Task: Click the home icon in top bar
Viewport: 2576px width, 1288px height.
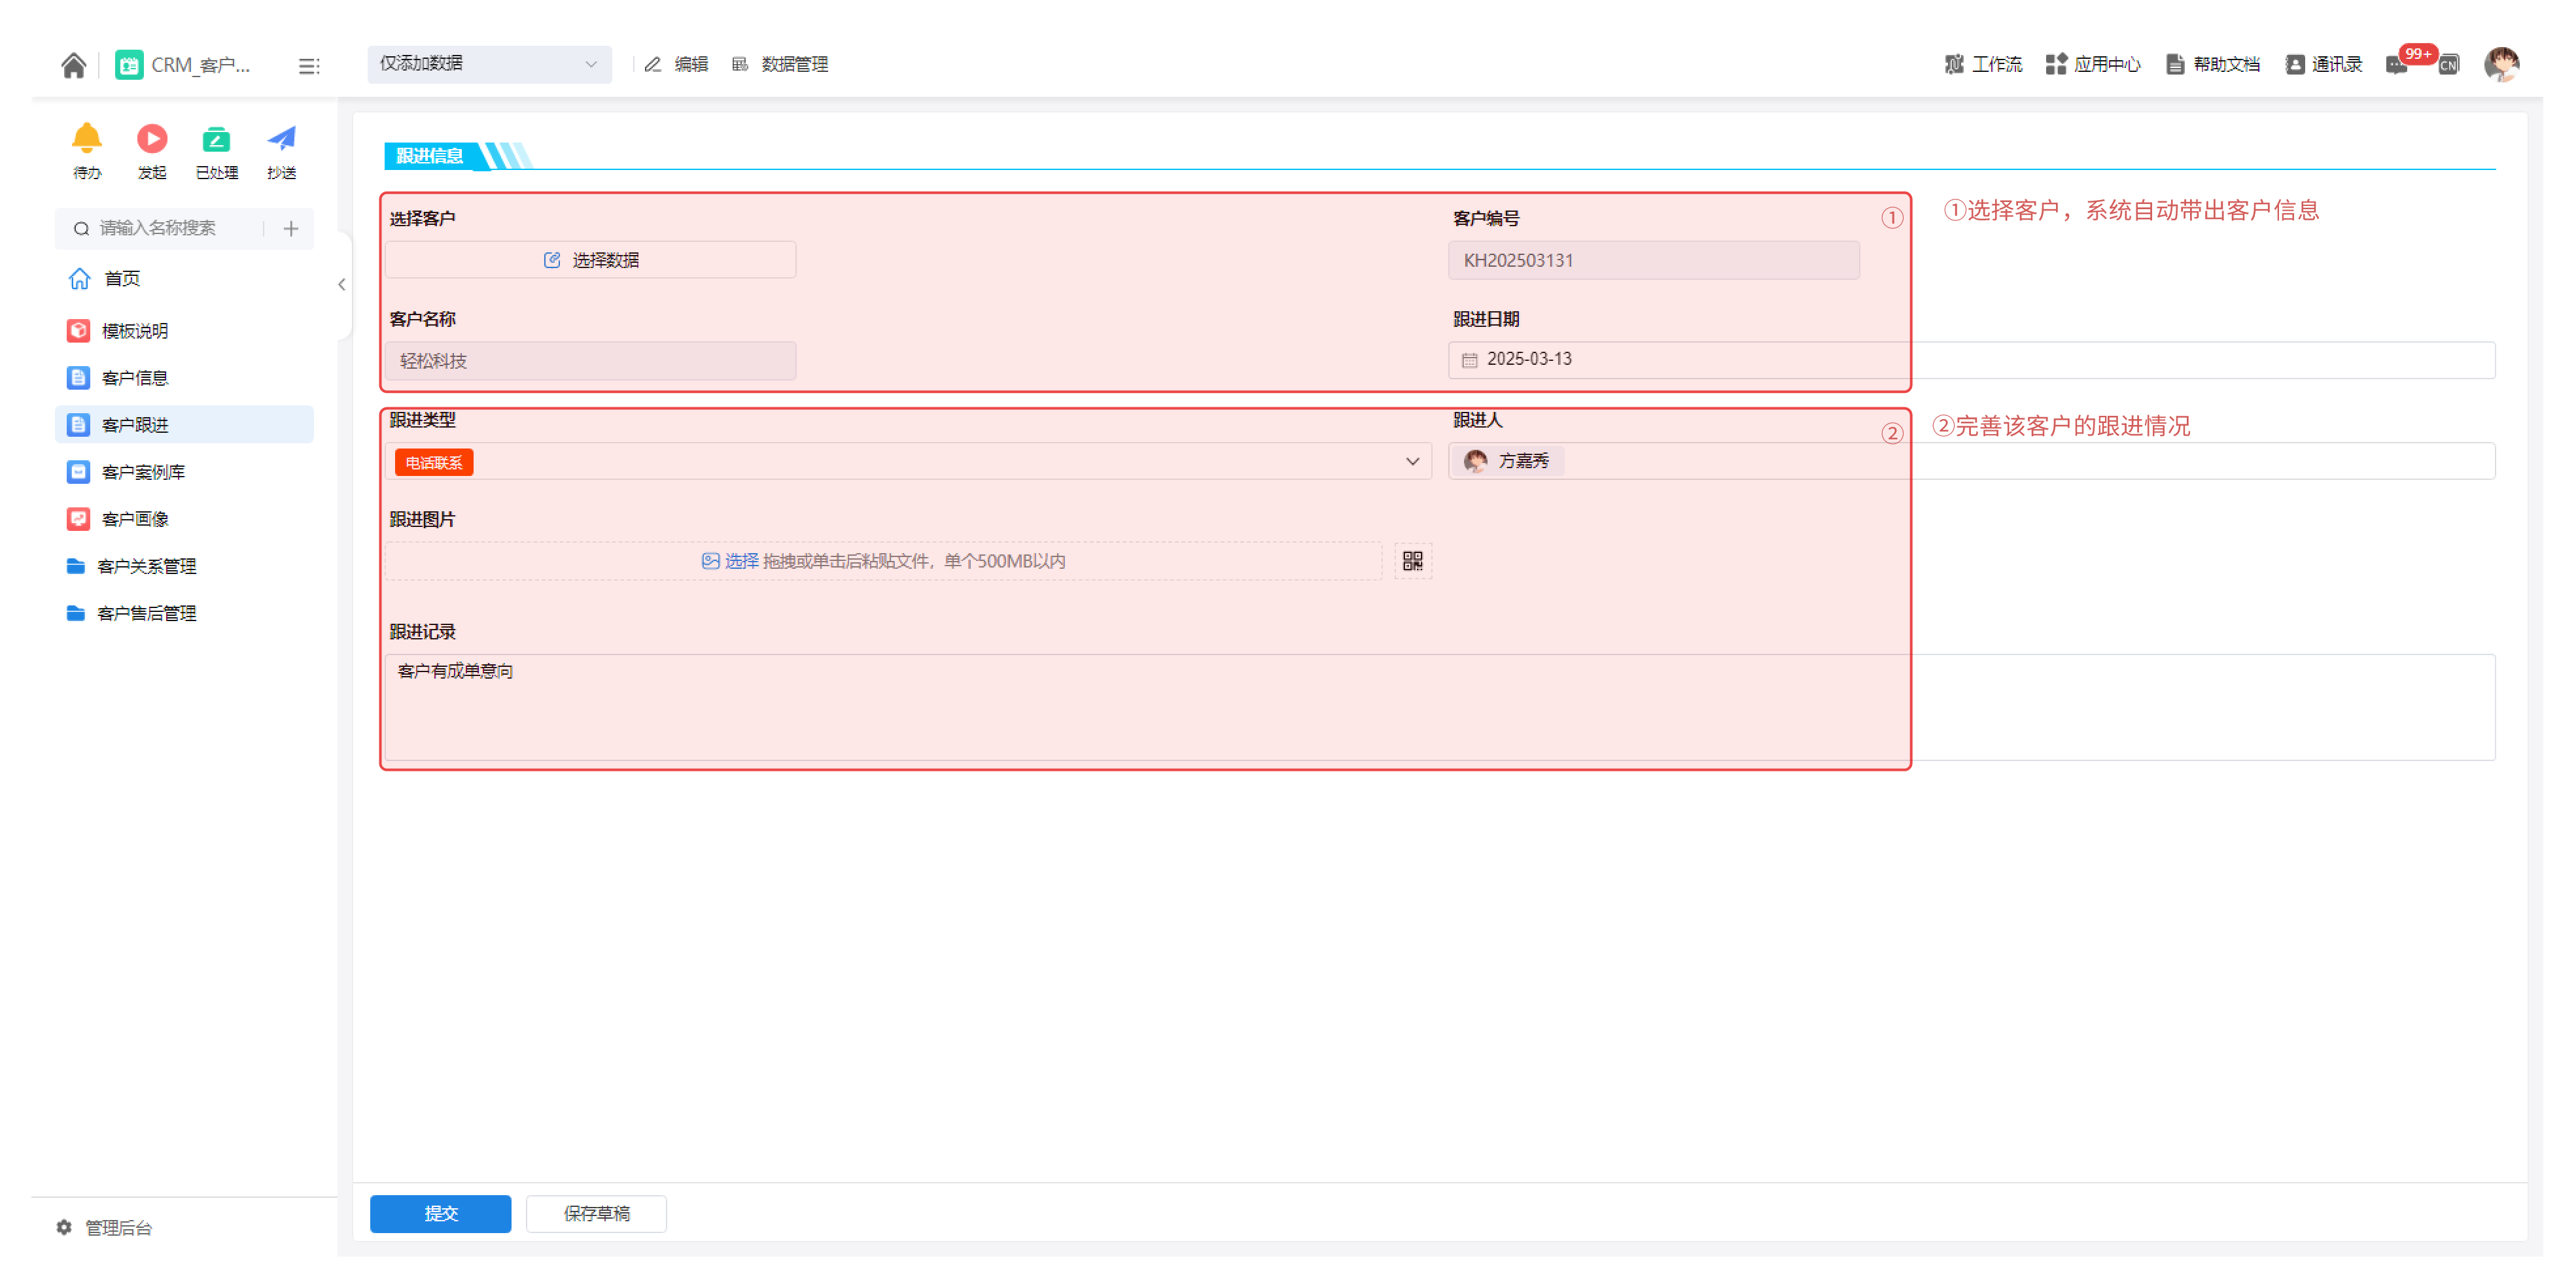Action: (73, 65)
